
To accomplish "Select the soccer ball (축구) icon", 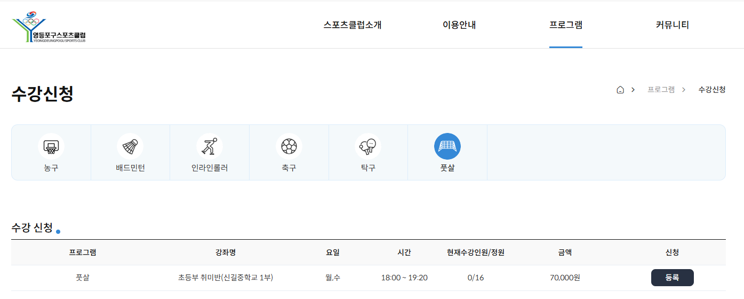I will (289, 146).
